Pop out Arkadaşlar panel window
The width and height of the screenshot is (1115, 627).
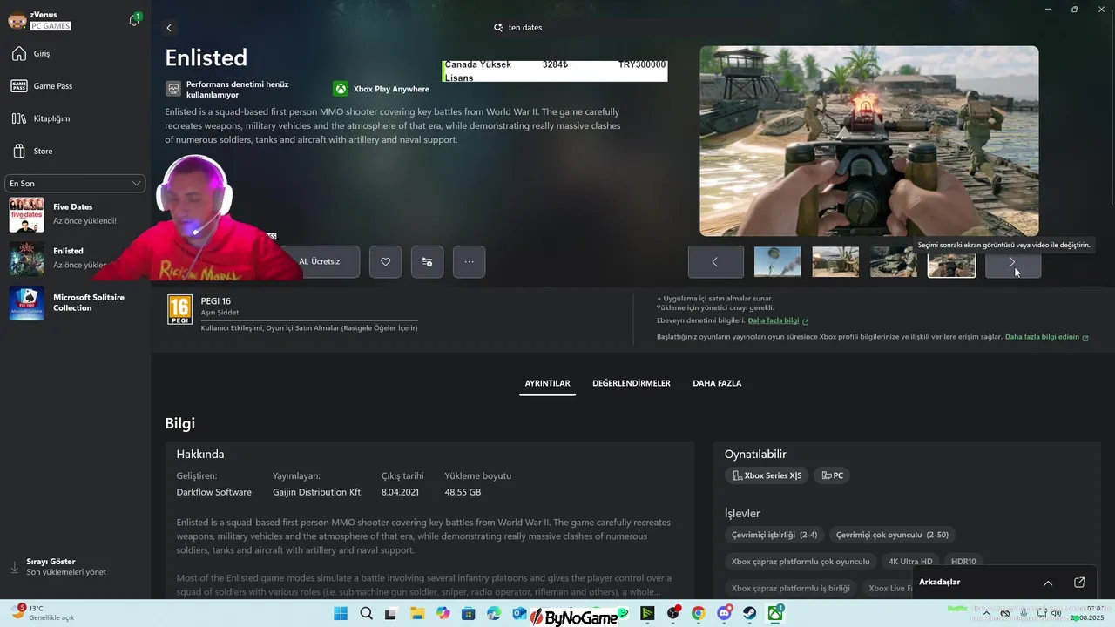click(1079, 583)
